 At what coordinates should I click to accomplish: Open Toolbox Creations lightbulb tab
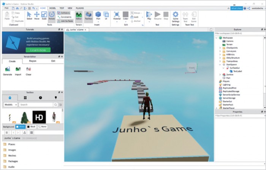tap(55, 98)
